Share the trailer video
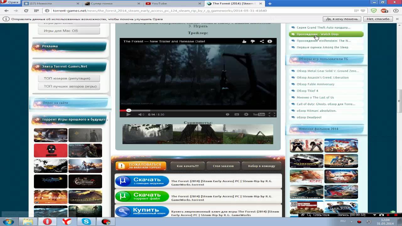Screen dimensions: 402x226 pos(262,41)
